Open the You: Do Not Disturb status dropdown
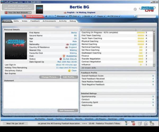Image resolution: width=159 pixels, height=132 pixels. 18,13
